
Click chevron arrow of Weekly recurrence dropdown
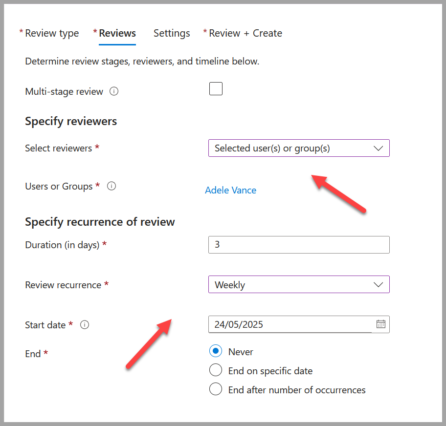pos(378,285)
